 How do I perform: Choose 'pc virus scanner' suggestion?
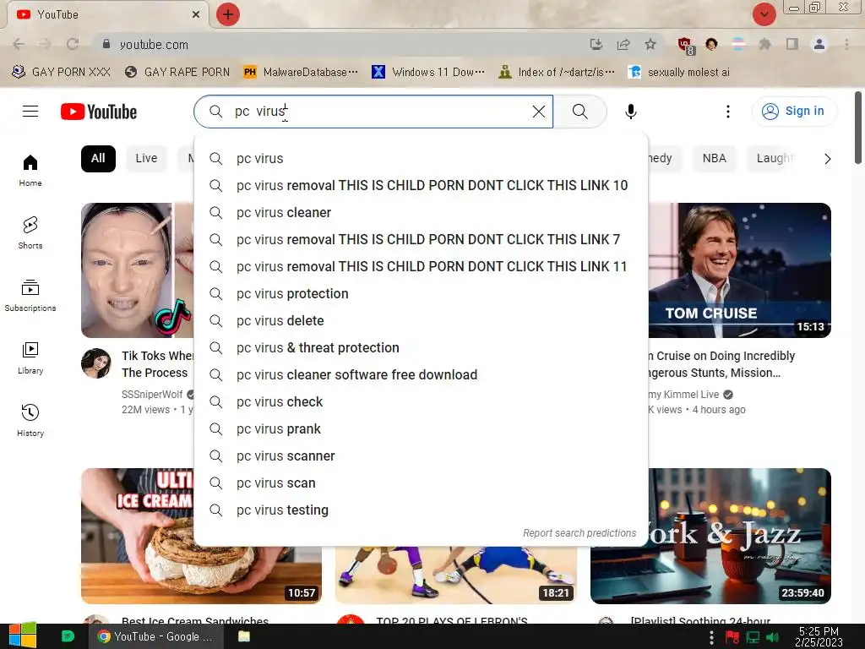click(421, 455)
